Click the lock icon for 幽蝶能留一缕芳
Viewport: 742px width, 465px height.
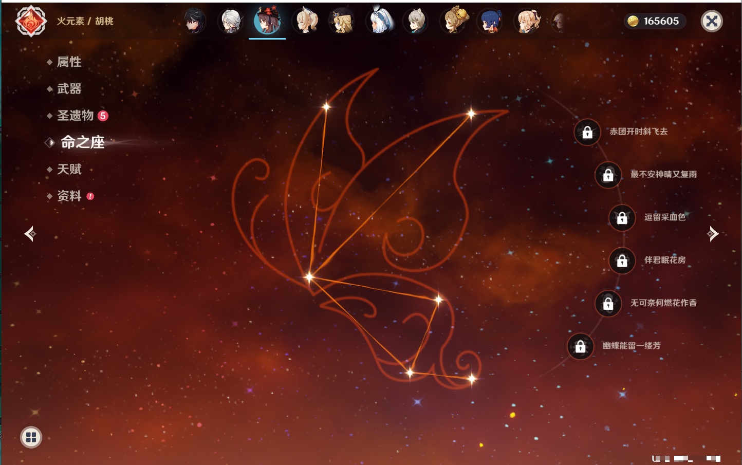pos(580,346)
